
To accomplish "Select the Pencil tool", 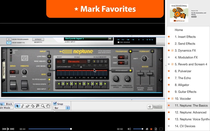I will coord(23,106).
